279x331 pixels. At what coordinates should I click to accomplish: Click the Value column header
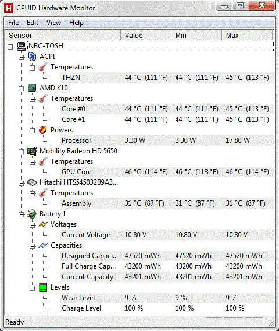[146, 35]
